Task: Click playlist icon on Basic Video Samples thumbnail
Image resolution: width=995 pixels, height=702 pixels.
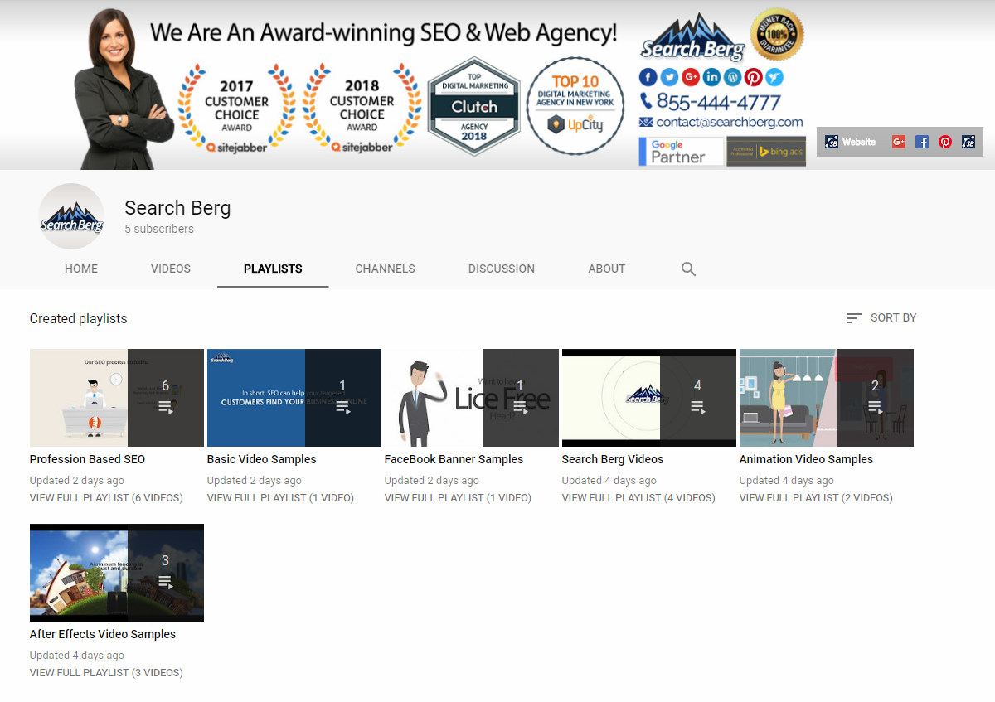Action: coord(342,407)
